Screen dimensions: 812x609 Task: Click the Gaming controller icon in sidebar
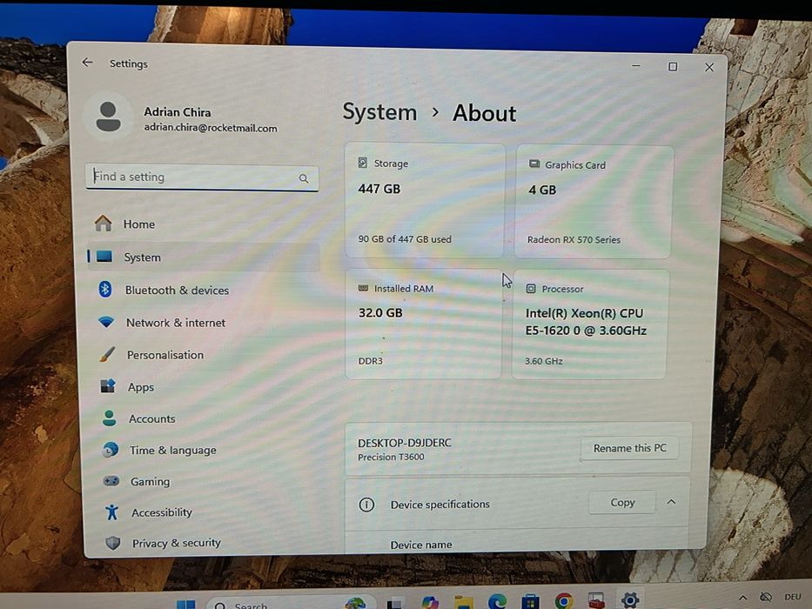click(111, 480)
